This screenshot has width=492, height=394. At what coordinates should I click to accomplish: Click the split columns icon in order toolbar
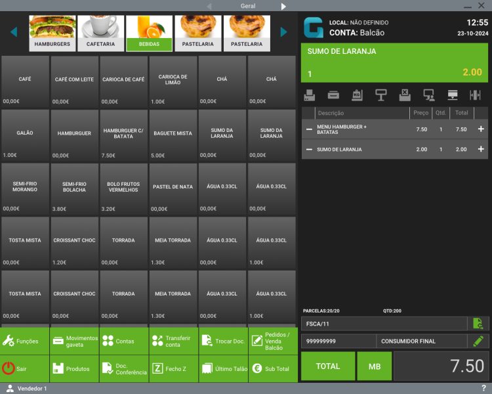(x=476, y=95)
